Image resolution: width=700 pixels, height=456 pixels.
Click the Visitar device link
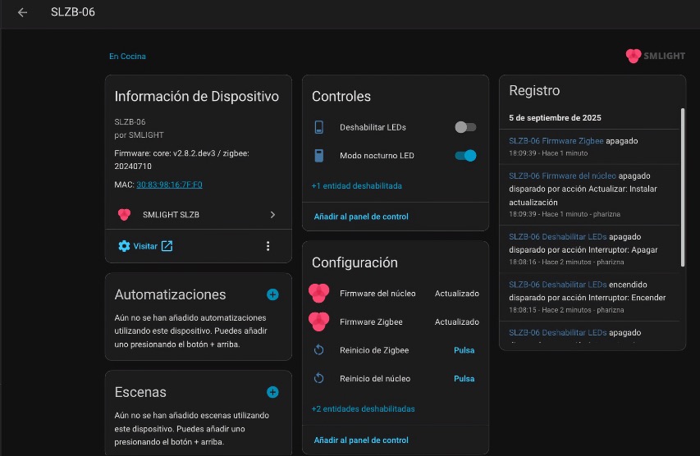pos(145,246)
